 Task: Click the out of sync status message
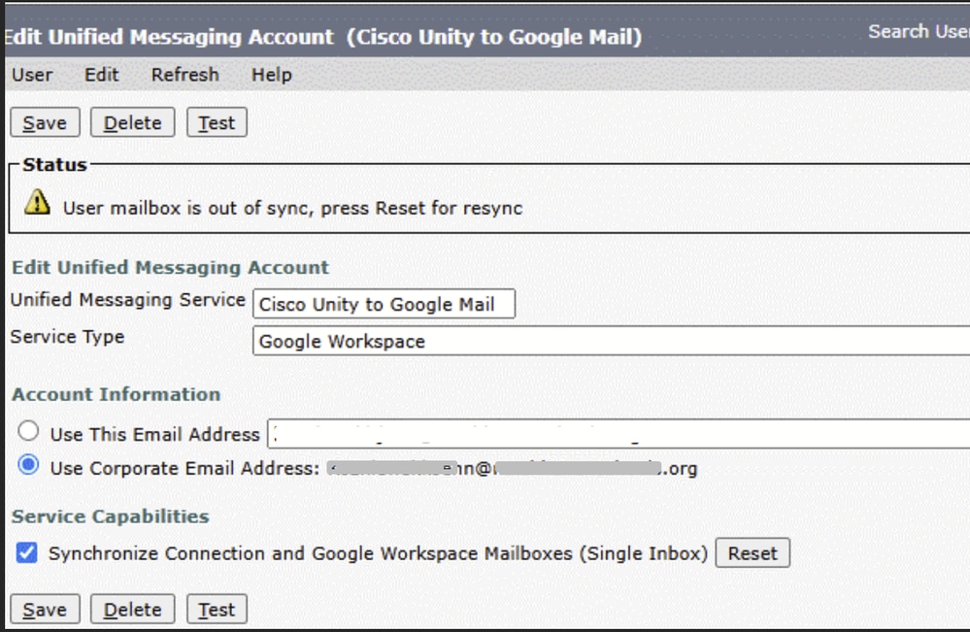click(x=292, y=208)
